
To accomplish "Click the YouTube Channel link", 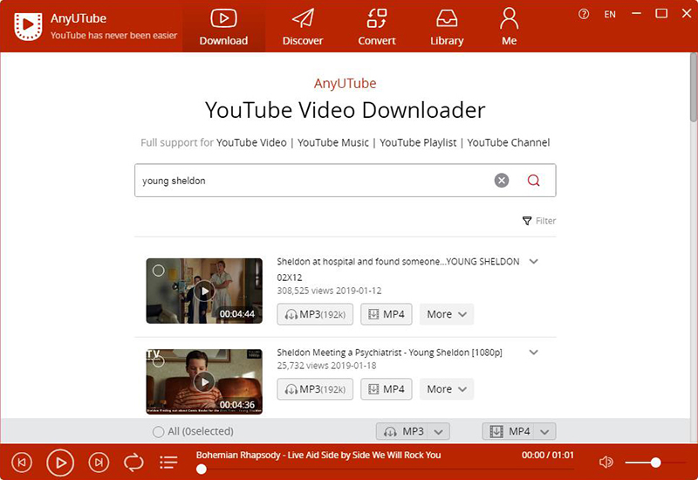I will pos(509,142).
